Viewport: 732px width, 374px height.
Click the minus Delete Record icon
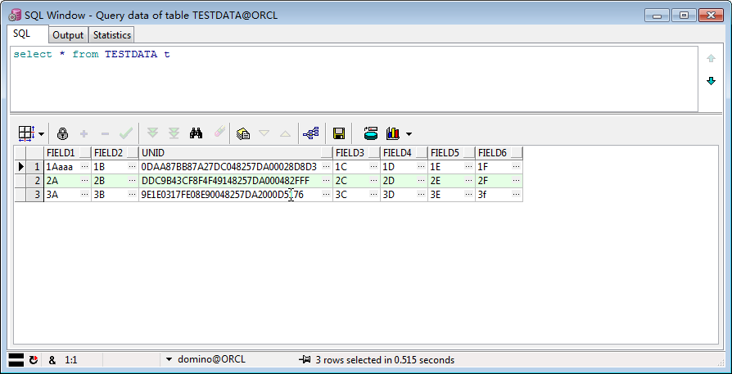(105, 134)
